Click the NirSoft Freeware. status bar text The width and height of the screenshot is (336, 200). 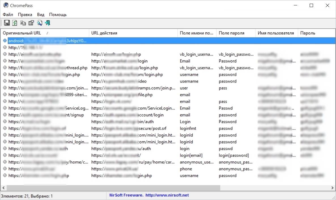126,195
